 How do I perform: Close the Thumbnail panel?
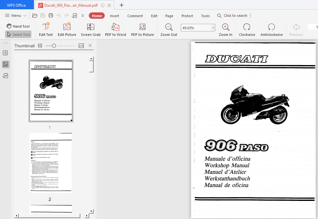point(90,46)
